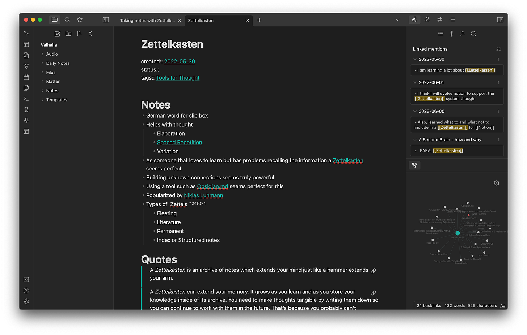This screenshot has width=527, height=335.
Task: Show outgoing links pane icon
Action: (x=427, y=20)
